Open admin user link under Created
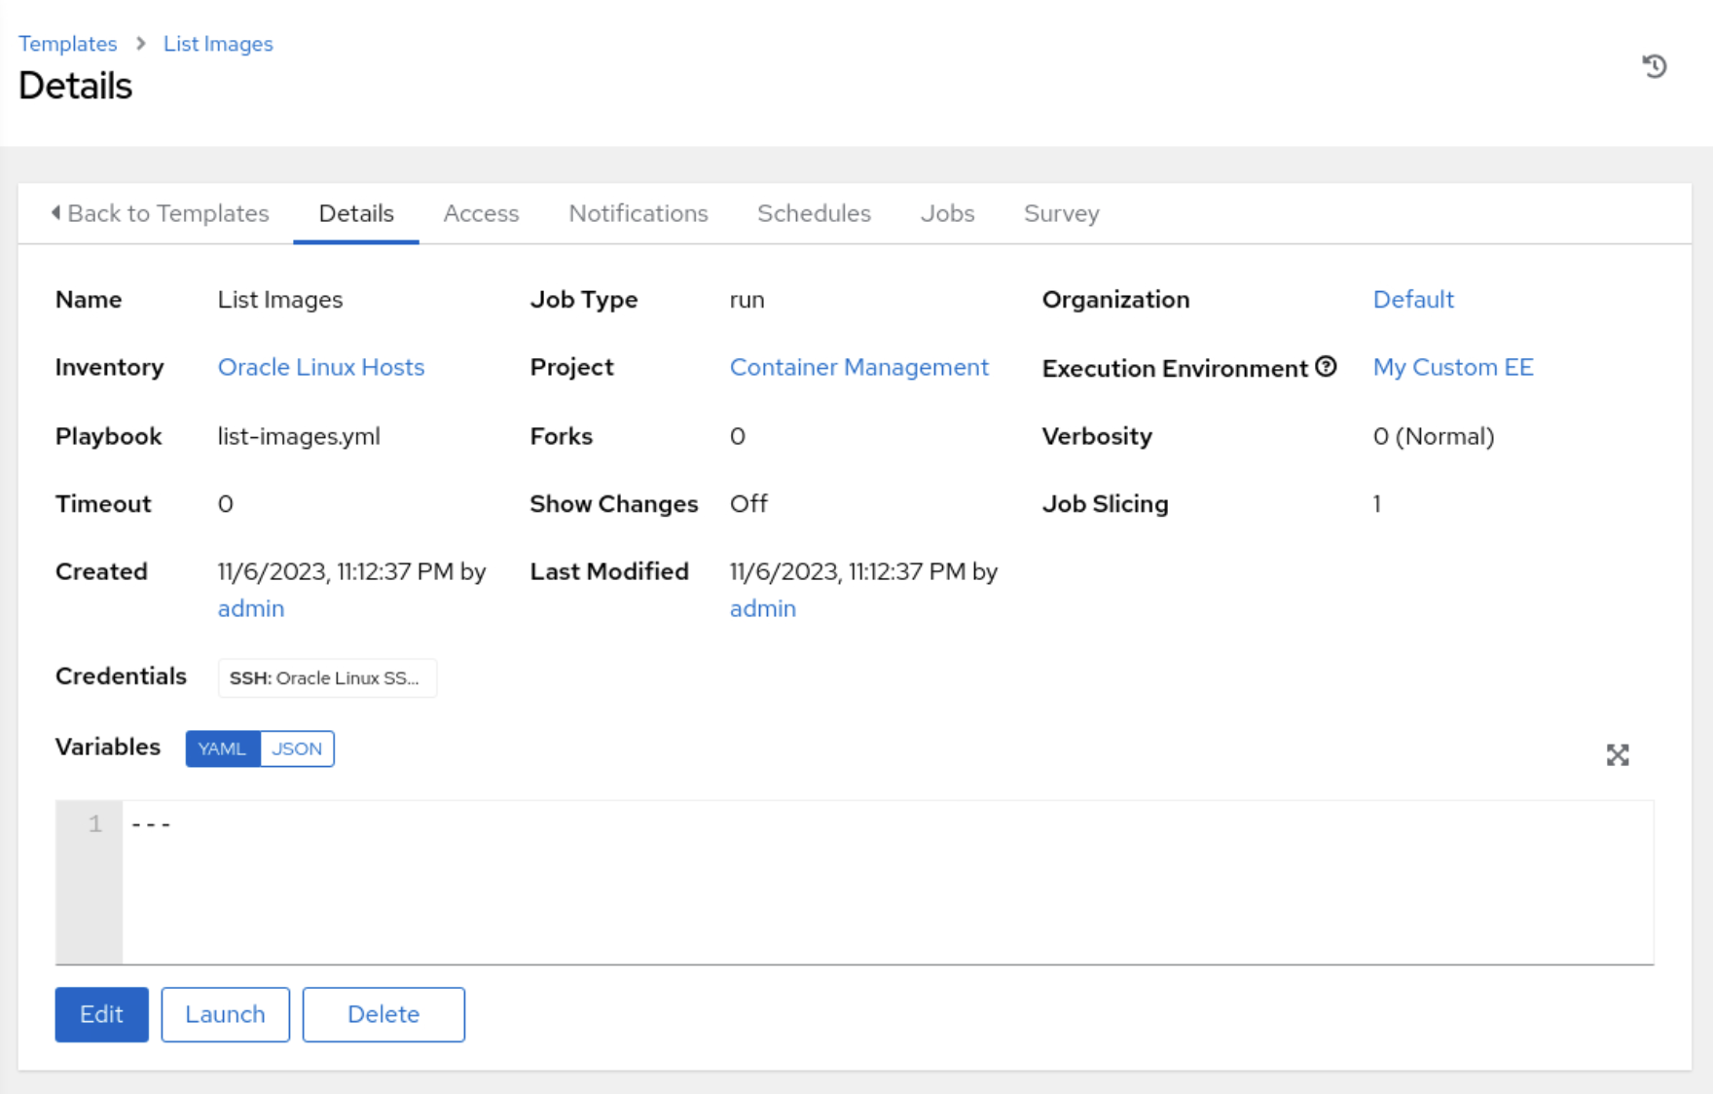Viewport: 1713px width, 1094px height. point(251,608)
